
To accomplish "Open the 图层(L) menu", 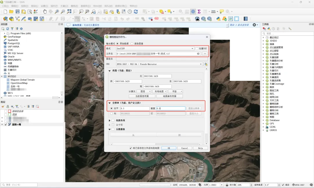I will coord(34,6).
